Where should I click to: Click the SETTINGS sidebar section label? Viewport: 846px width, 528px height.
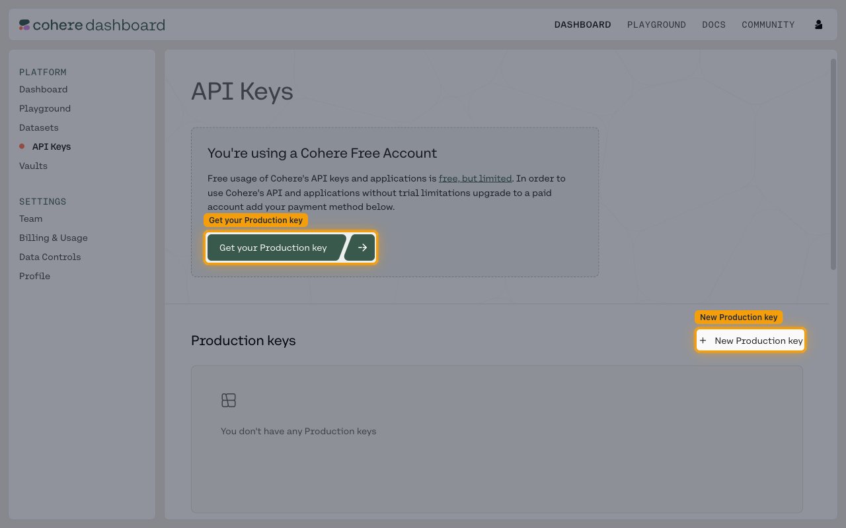click(42, 201)
